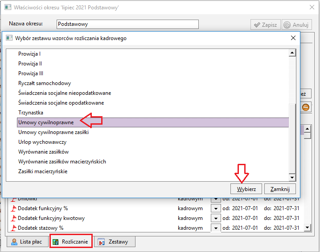Screen dimensions: 320x252
Task: Click the Wybierz button
Action: (246, 189)
